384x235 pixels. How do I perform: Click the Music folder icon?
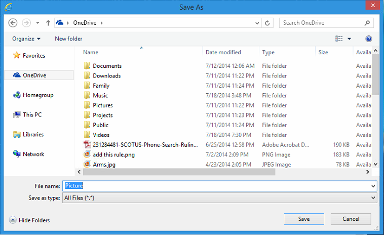point(87,95)
